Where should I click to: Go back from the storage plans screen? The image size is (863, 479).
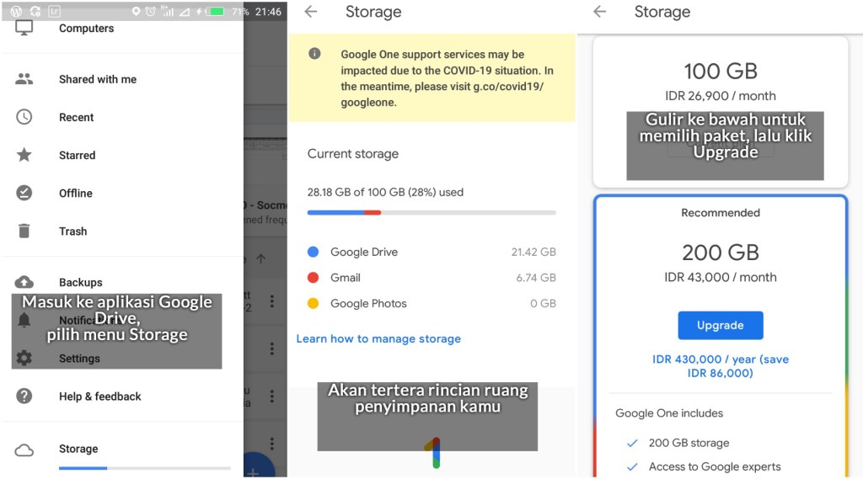click(599, 12)
